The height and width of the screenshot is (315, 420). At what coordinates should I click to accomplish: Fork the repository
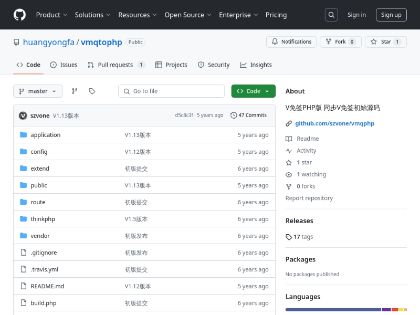(340, 42)
